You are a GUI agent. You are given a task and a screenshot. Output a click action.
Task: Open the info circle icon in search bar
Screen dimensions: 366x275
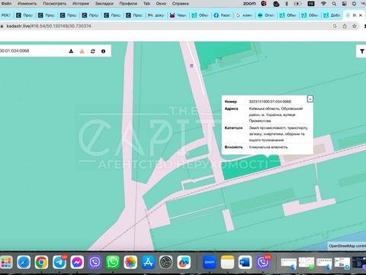tap(103, 51)
